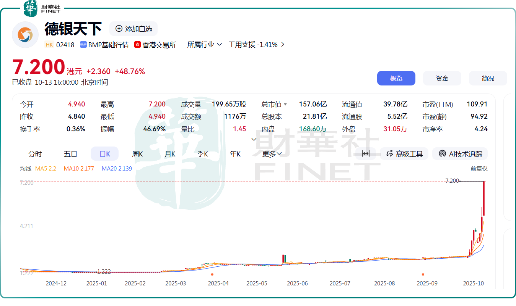516x306 pixels.
Task: Click the orange event dot near 2025-09
Action: [x=423, y=274]
